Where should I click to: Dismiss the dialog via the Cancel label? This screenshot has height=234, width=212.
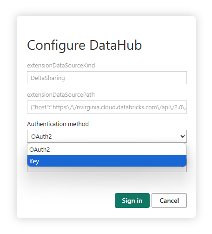[169, 201]
